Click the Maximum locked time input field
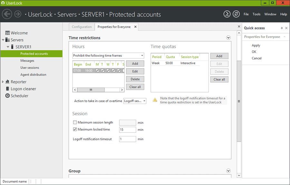 tap(127, 129)
